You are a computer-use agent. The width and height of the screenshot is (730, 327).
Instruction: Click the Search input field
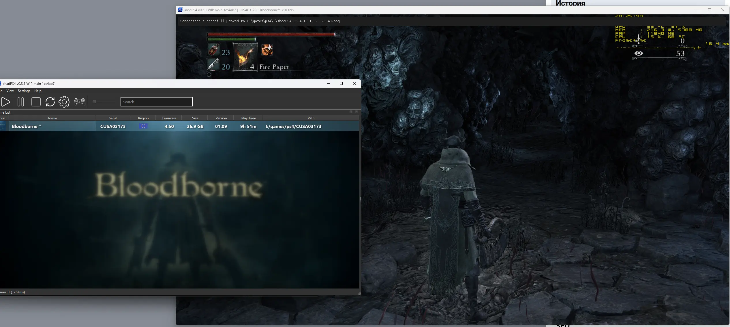pos(156,102)
